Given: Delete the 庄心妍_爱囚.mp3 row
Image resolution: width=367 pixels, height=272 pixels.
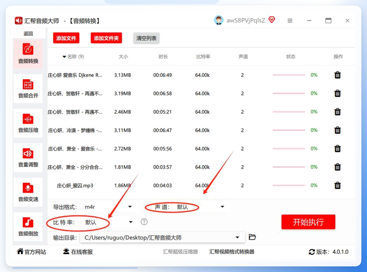Looking at the screenshot, I should tap(337, 186).
